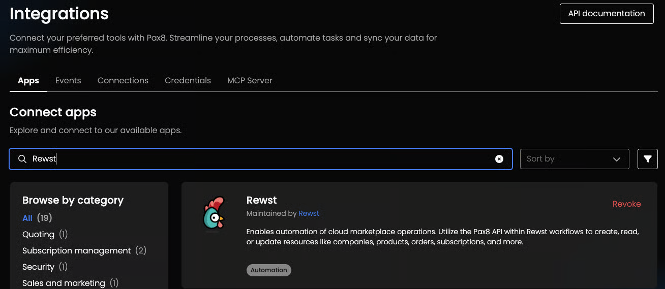The image size is (665, 289).
Task: Click the filter funnel icon
Action: (x=647, y=159)
